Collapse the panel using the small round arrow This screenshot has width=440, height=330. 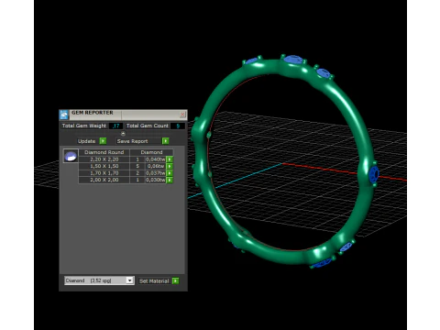(123, 134)
